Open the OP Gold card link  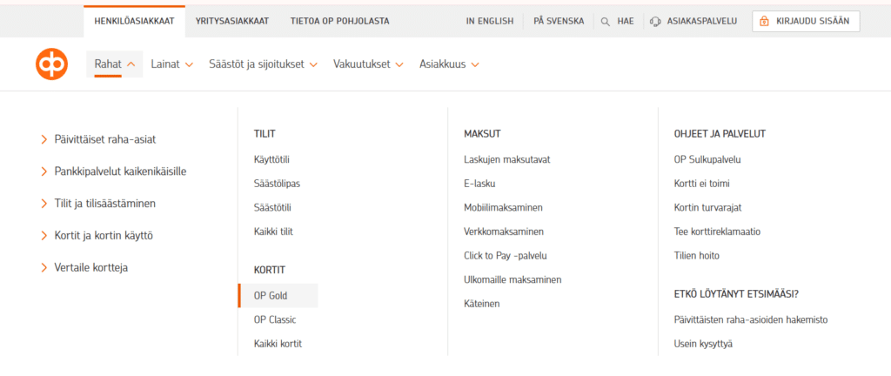(x=270, y=295)
